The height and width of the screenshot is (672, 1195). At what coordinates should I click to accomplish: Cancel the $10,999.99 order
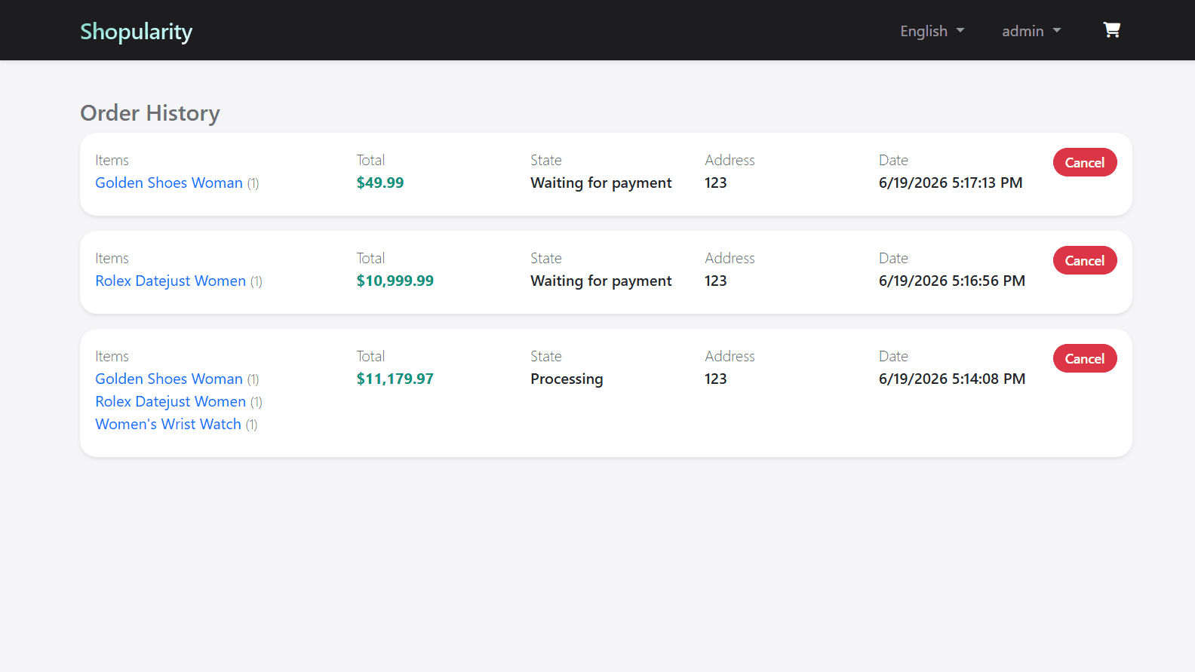tap(1085, 260)
